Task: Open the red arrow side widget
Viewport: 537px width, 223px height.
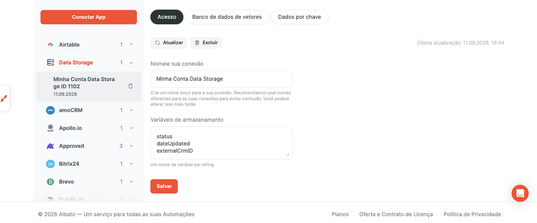Action: pyautogui.click(x=4, y=98)
